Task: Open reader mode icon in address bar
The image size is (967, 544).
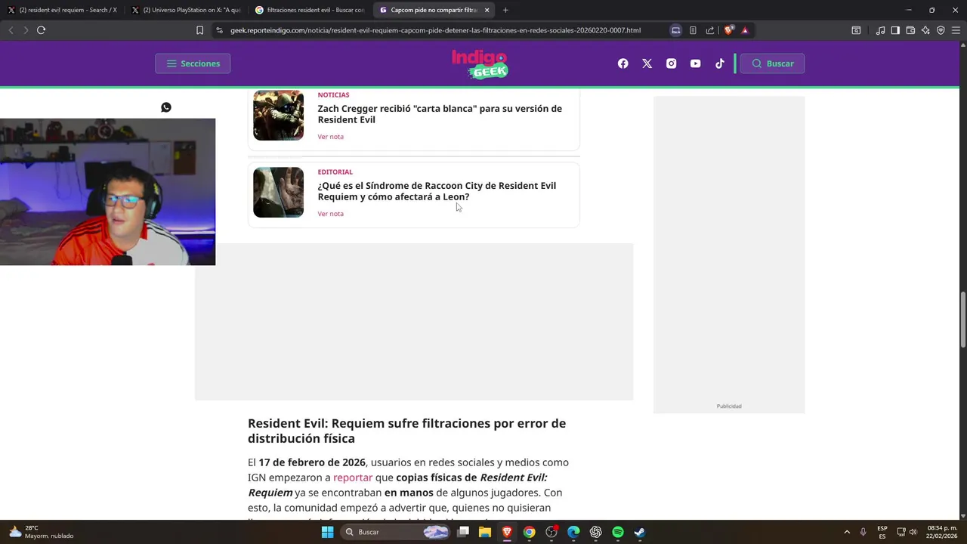Action: (x=693, y=30)
